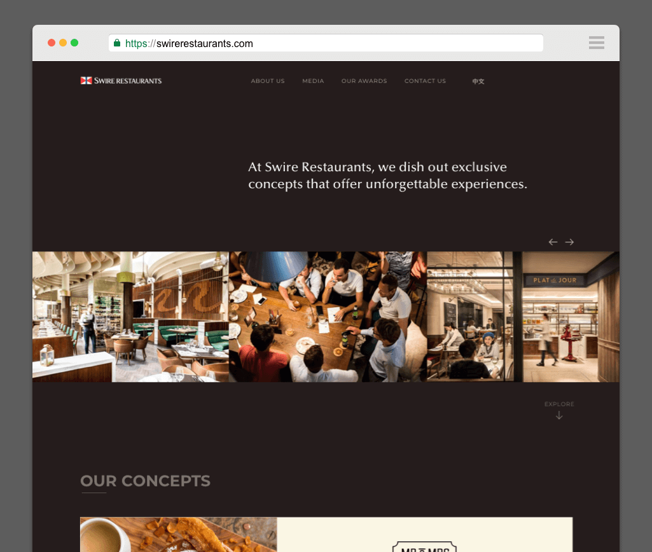Click the green maximize window dot
Image resolution: width=652 pixels, height=552 pixels.
tap(74, 43)
